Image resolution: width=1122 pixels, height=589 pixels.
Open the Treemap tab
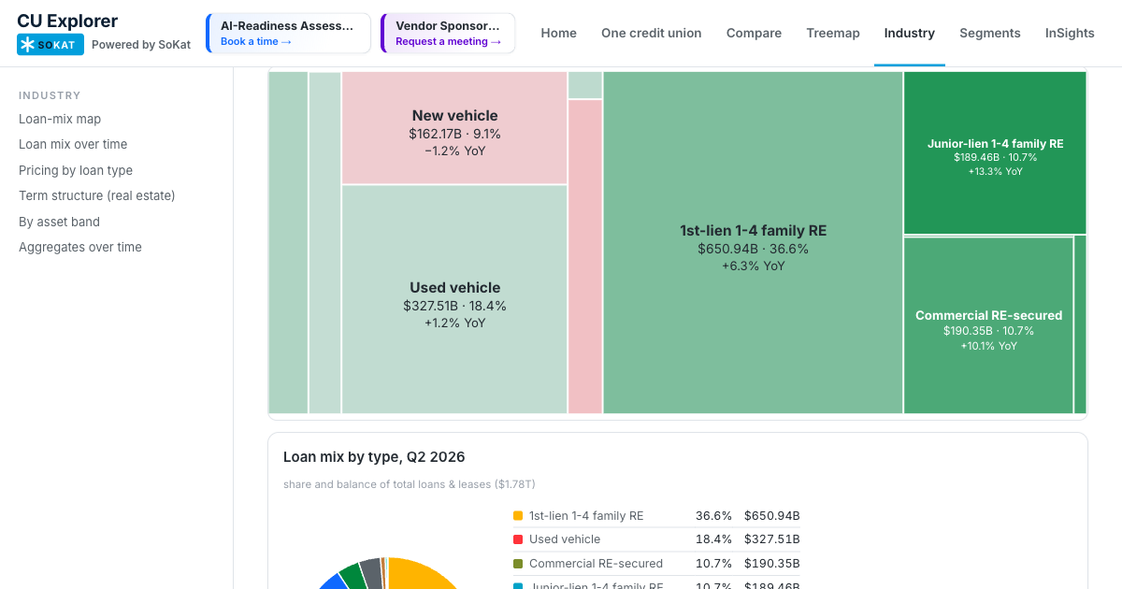click(x=833, y=33)
